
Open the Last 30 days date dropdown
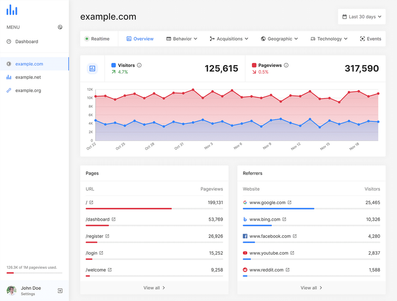tap(362, 17)
